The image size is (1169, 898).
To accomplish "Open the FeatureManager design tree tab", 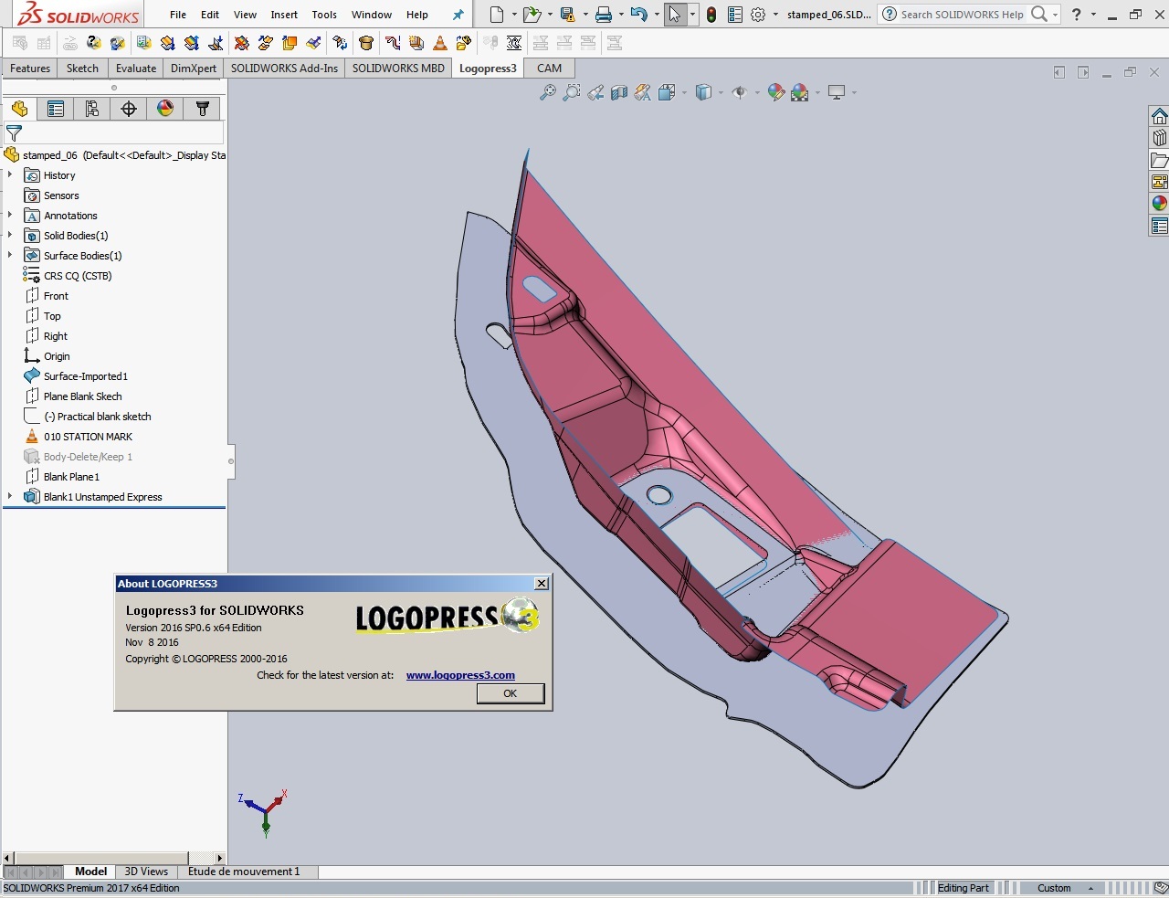I will 19,109.
